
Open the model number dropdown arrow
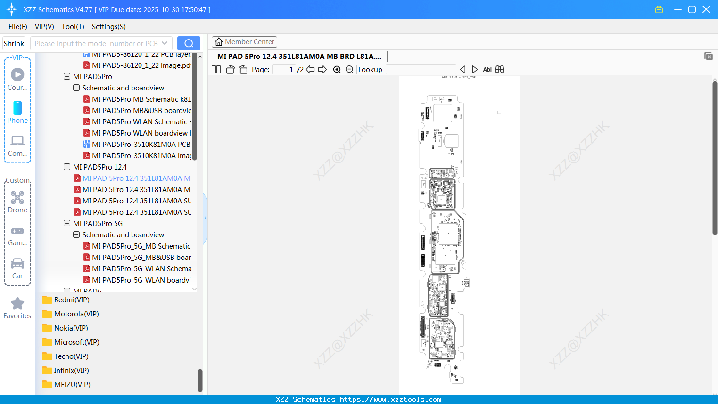(165, 43)
